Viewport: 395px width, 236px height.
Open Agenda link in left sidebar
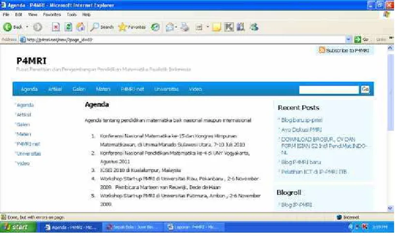click(x=25, y=105)
